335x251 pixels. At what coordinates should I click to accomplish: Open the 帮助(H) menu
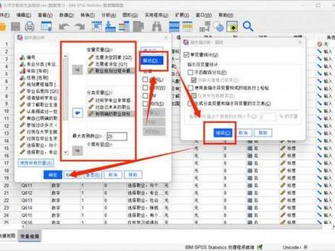tap(226, 15)
